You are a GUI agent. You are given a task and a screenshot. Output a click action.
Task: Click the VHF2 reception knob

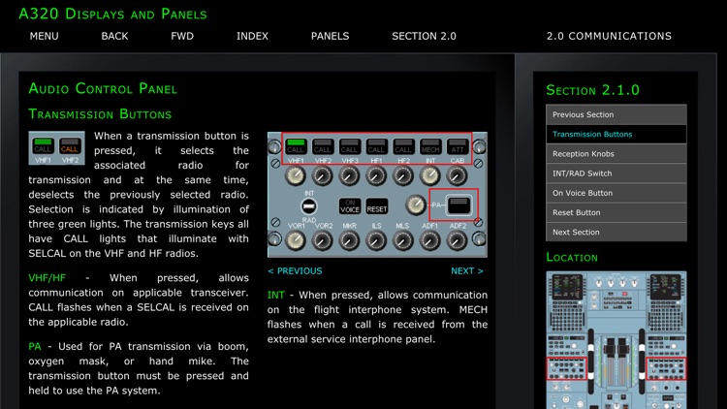pyautogui.click(x=322, y=175)
